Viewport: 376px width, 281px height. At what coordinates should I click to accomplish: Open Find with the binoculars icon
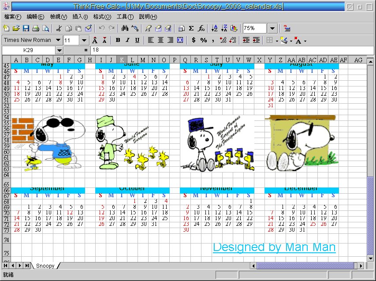click(125, 28)
